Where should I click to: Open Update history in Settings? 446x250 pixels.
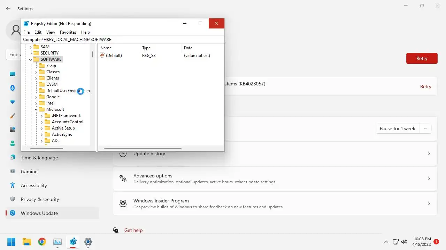point(275,153)
